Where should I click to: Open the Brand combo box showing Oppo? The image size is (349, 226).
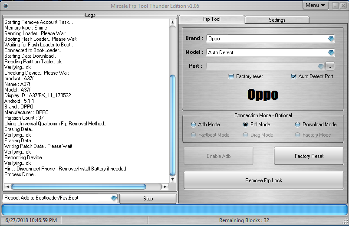[270, 39]
